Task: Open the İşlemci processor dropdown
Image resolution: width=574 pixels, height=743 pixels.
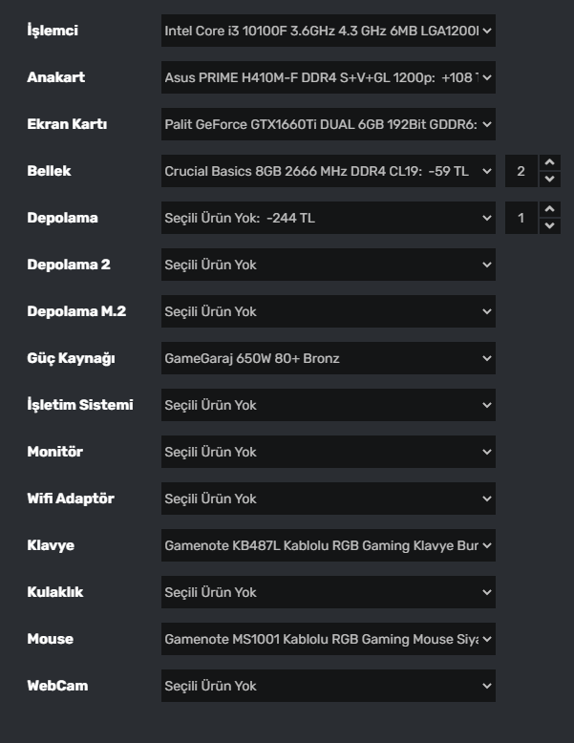Action: click(328, 31)
